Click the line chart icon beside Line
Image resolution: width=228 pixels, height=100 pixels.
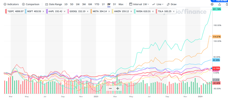(x=154, y=4)
